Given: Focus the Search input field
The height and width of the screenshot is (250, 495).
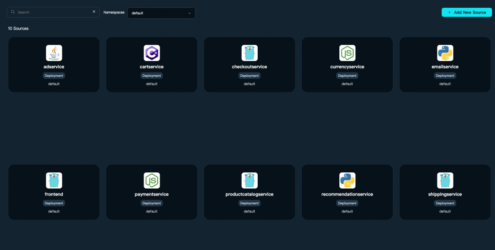Looking at the screenshot, I should click(x=53, y=12).
